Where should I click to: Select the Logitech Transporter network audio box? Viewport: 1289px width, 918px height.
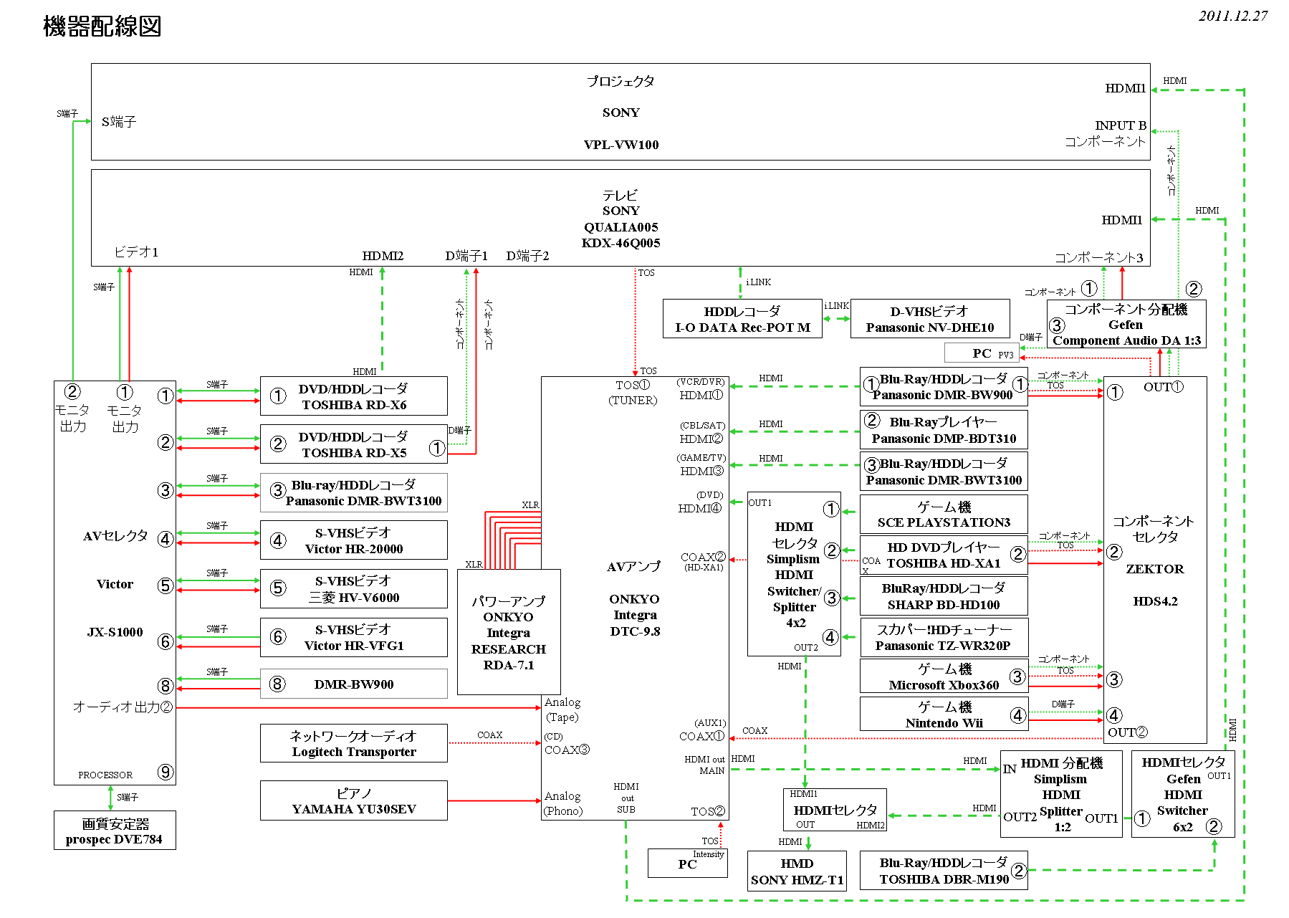353,743
